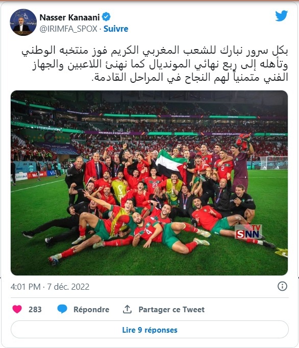
Task: Open the tweet info circle icon
Action: (x=282, y=286)
